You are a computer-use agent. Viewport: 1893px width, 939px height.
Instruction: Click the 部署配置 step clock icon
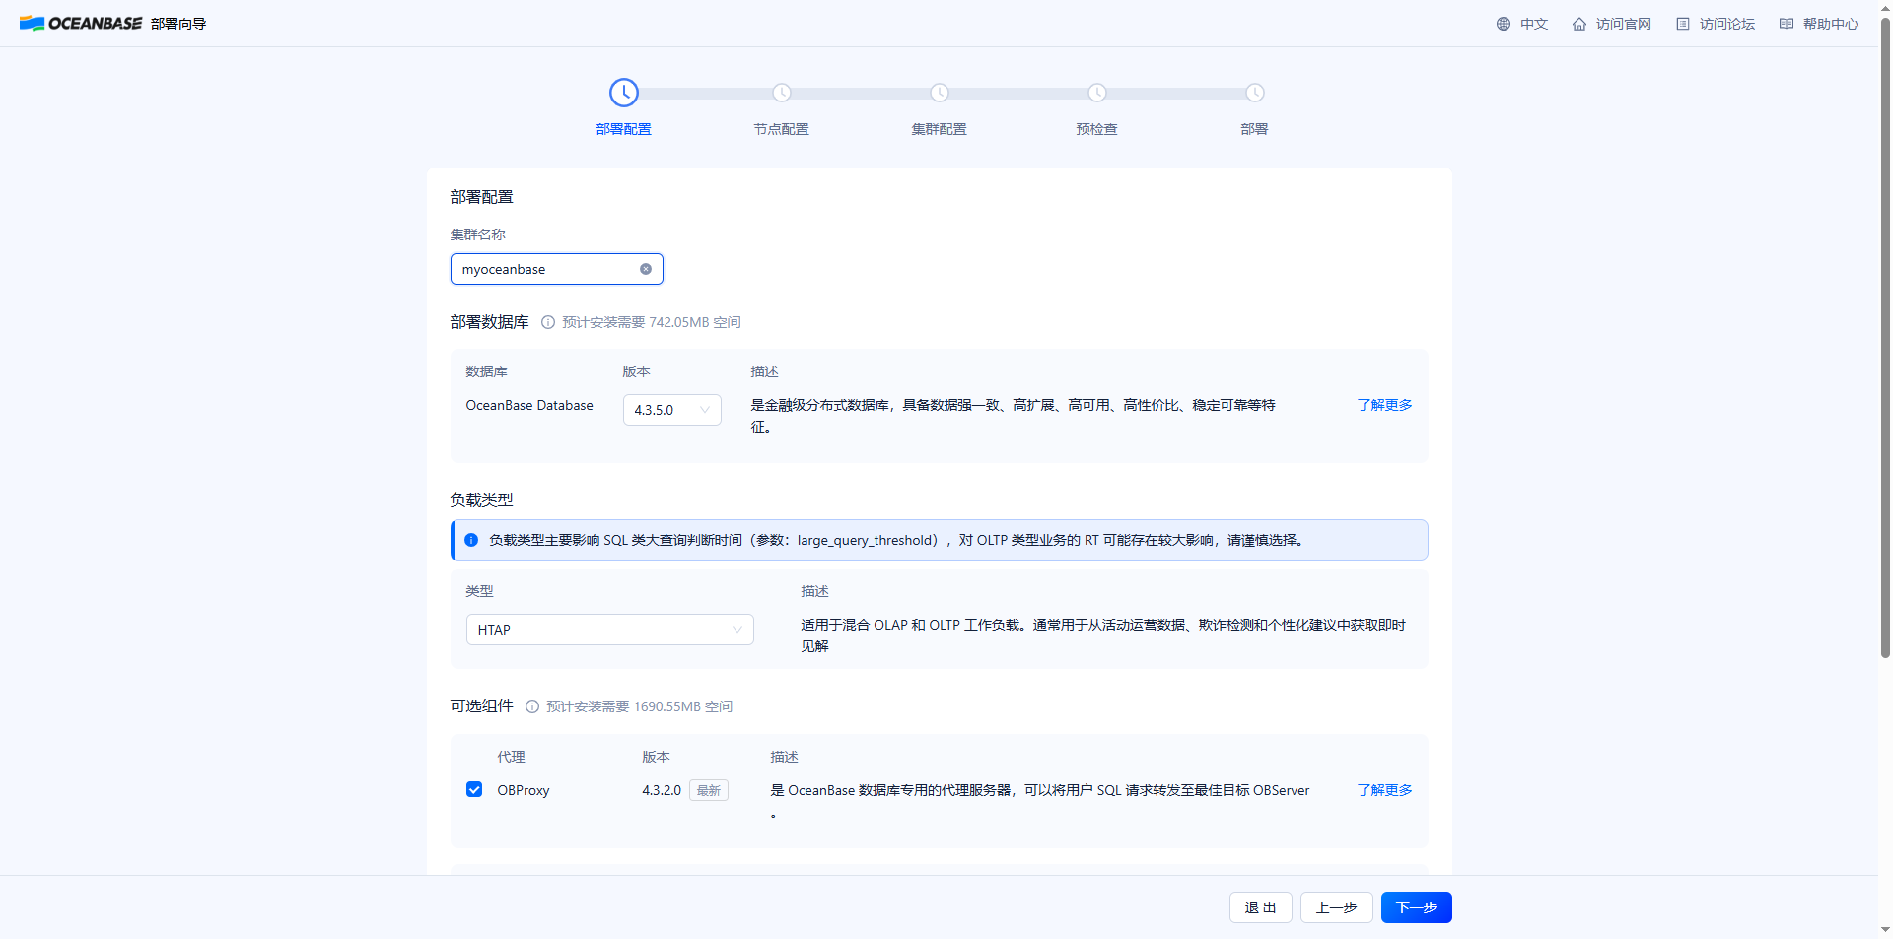(624, 93)
